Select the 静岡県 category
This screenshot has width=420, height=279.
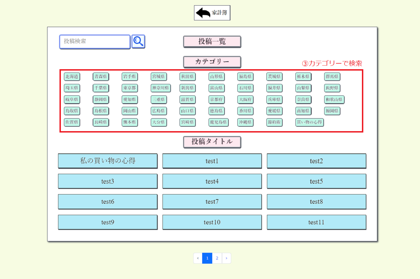(x=101, y=100)
